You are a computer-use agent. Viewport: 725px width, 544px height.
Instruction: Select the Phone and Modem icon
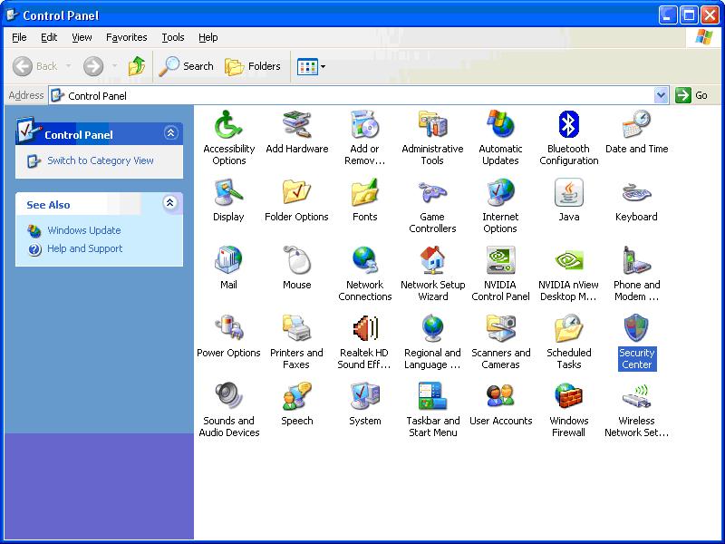637,274
